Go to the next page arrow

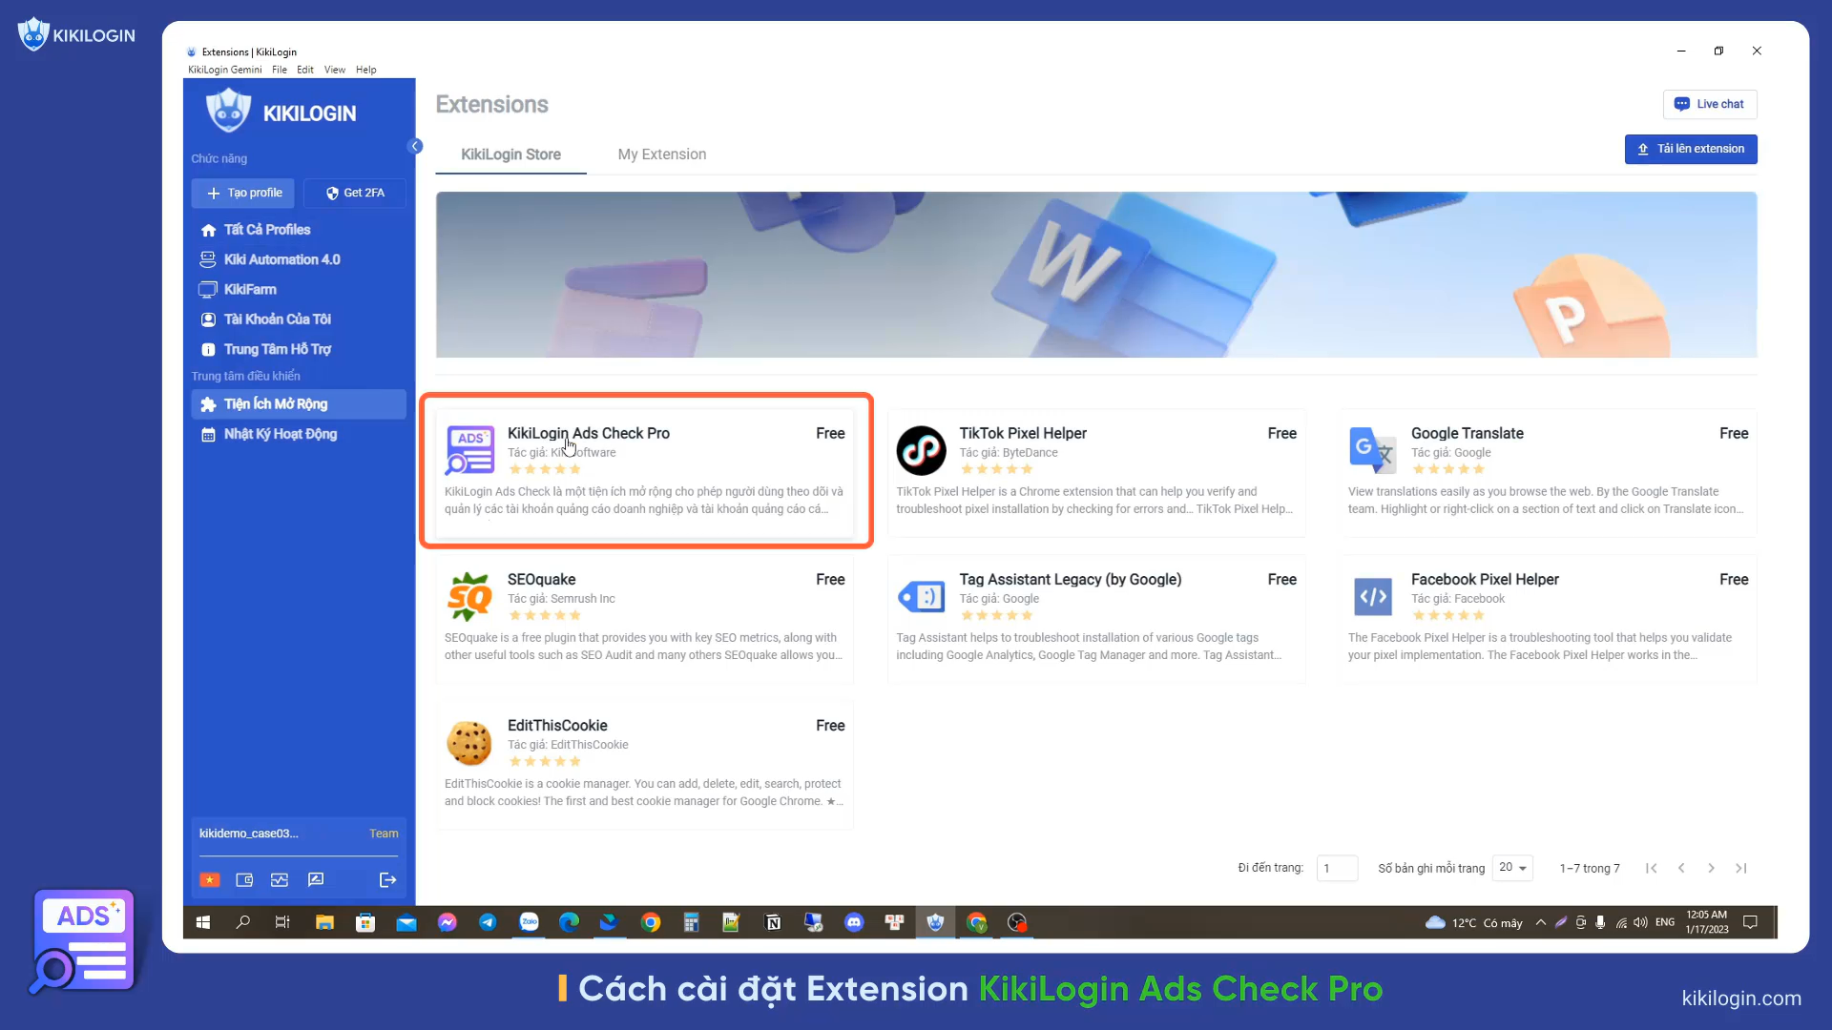[x=1711, y=868]
